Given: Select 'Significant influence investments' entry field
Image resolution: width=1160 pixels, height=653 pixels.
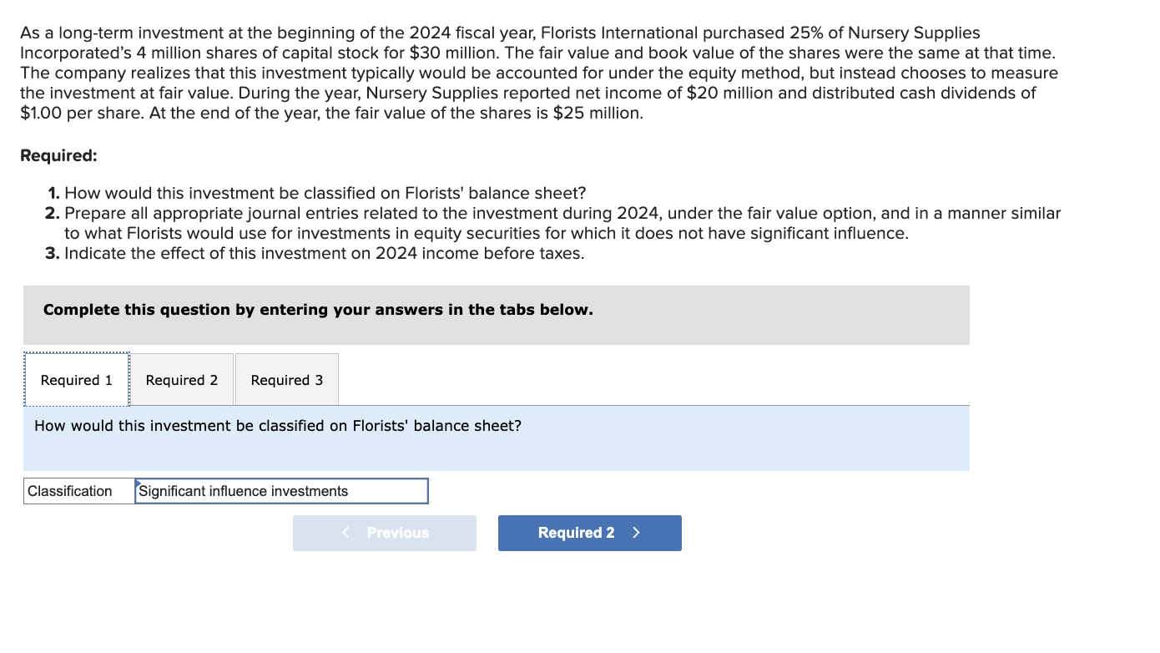Looking at the screenshot, I should point(281,491).
